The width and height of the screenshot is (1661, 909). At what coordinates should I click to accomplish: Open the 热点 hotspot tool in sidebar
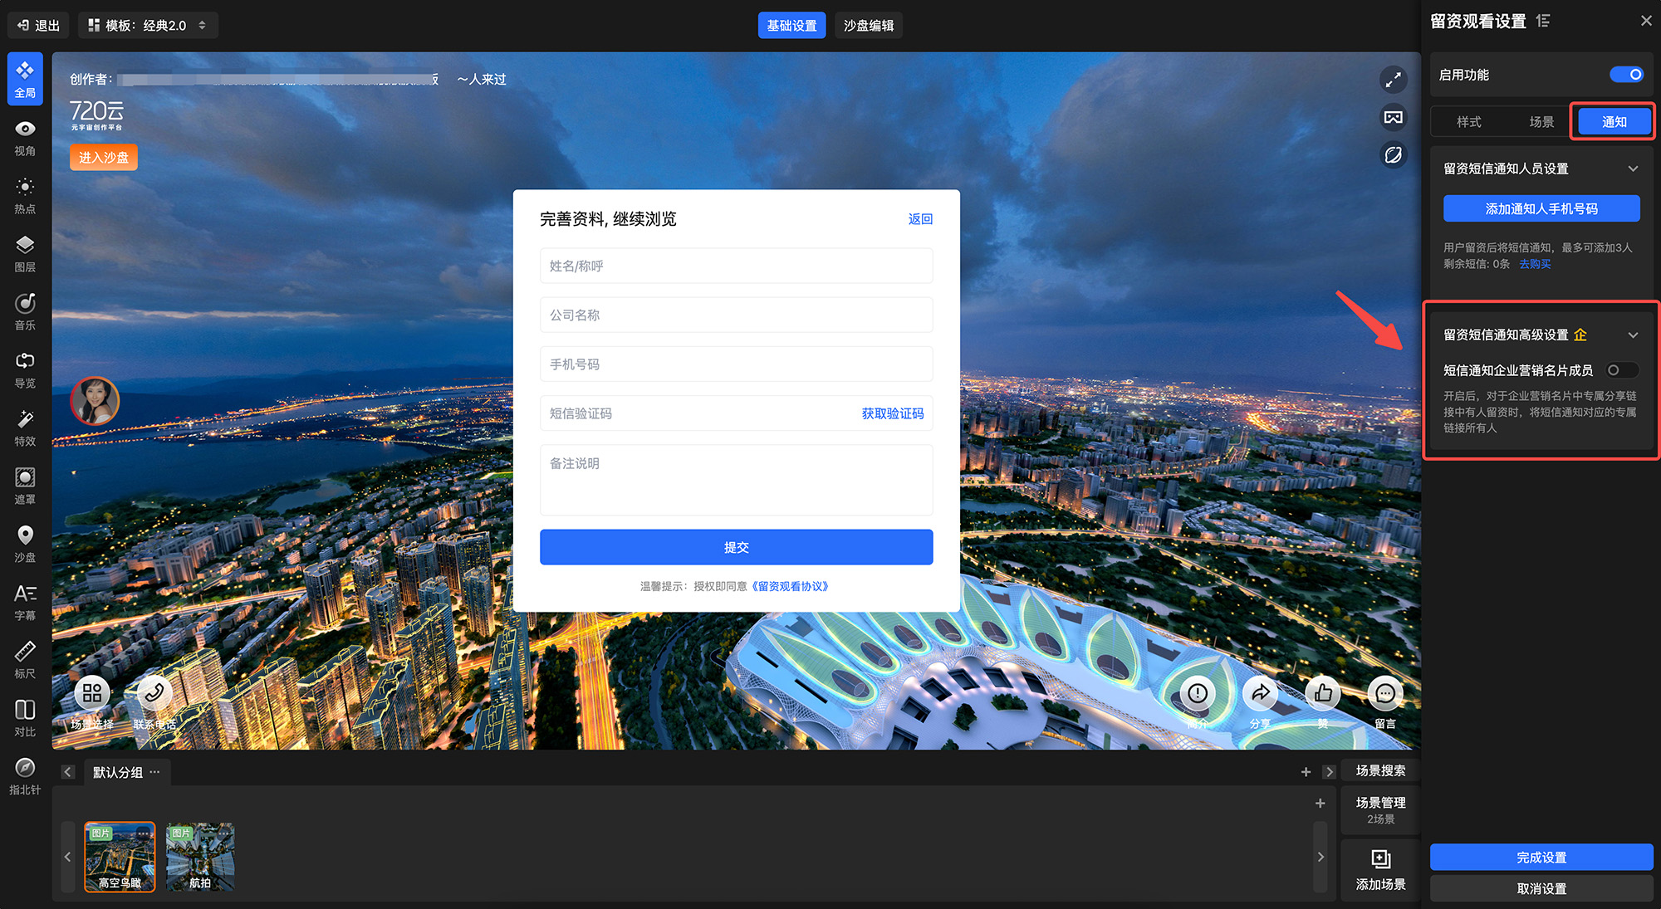pyautogui.click(x=25, y=195)
